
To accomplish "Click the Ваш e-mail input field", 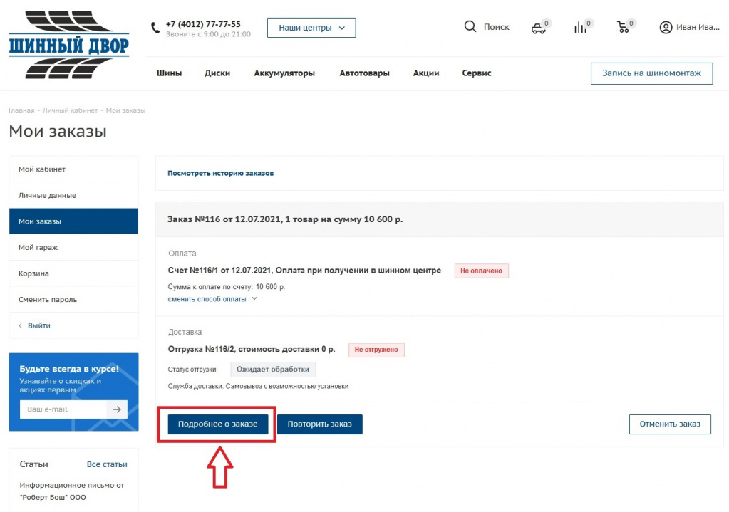I will pos(63,409).
